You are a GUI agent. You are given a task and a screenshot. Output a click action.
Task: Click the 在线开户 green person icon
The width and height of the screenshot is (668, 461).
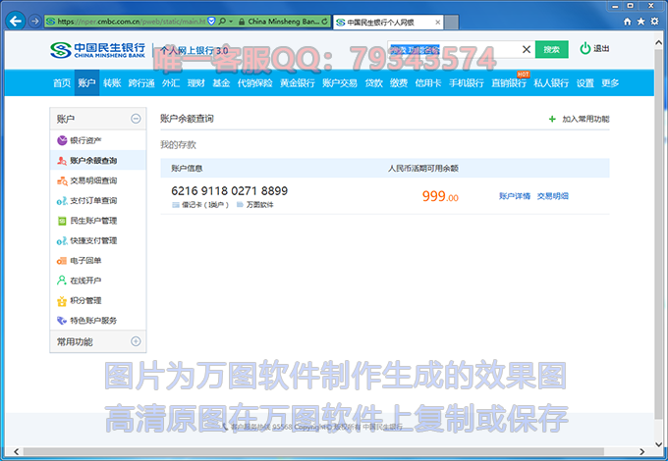click(62, 281)
